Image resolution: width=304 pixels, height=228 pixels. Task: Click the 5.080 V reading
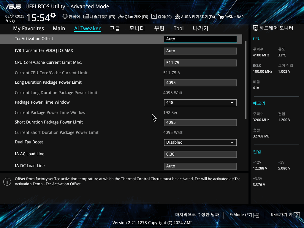tap(284, 168)
